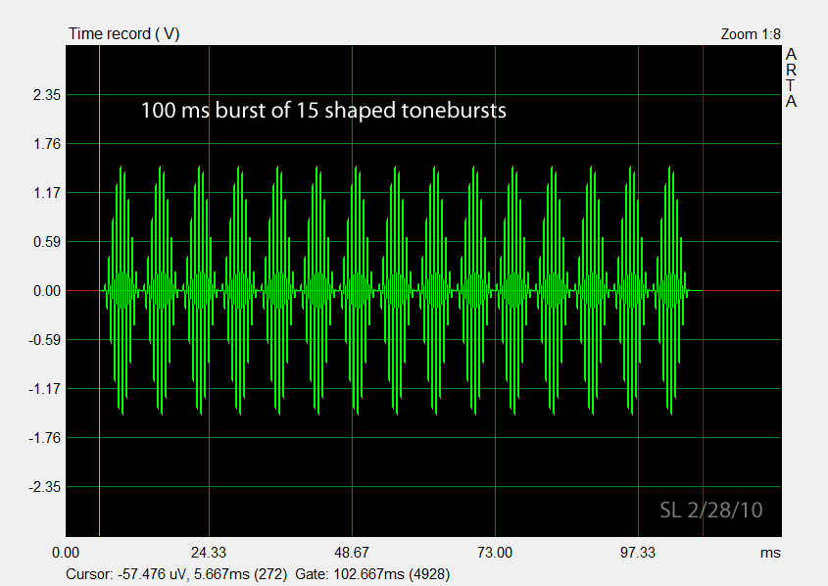Screen dimensions: 828x586
Task: Click the 97.33 time axis label
Action: pyautogui.click(x=638, y=553)
